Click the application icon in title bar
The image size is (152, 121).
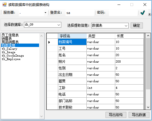pyautogui.click(x=5, y=5)
